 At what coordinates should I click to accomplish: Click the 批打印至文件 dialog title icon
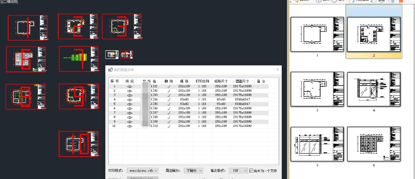[110, 70]
